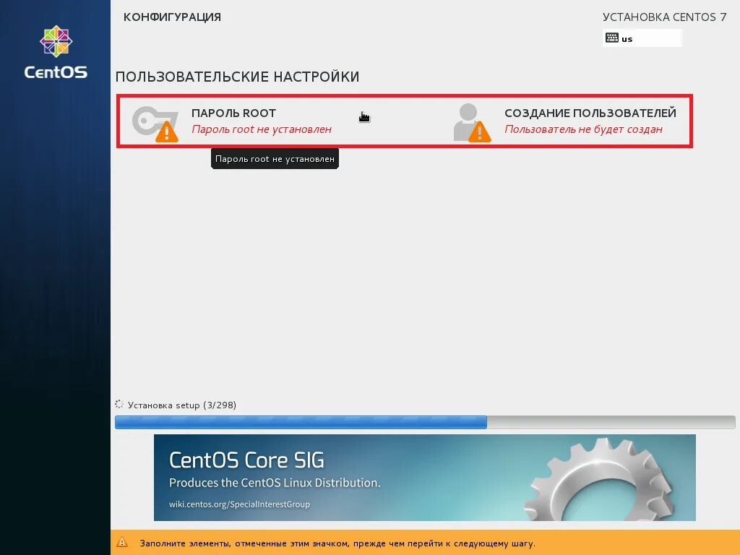
Task: Click the tooltip saying Пароль root не установлен
Action: coord(275,158)
